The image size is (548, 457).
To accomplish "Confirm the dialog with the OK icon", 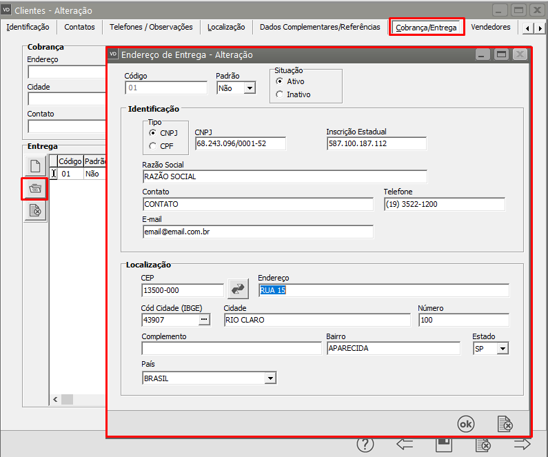I will click(466, 424).
